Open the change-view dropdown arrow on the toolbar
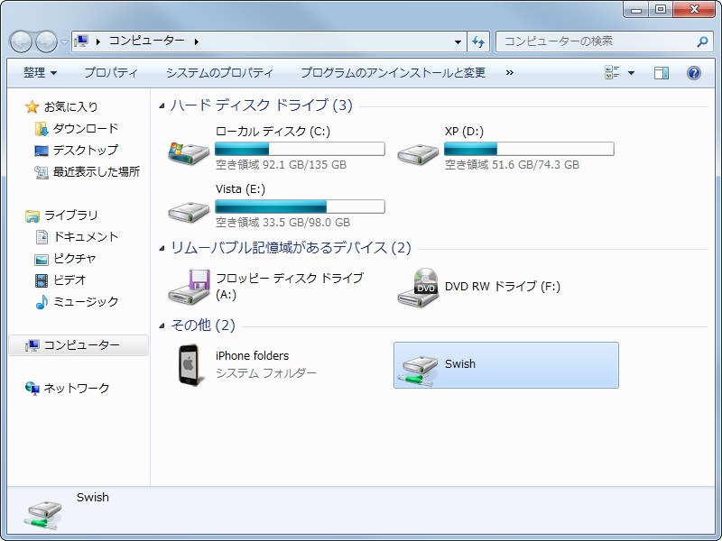 pyautogui.click(x=629, y=72)
